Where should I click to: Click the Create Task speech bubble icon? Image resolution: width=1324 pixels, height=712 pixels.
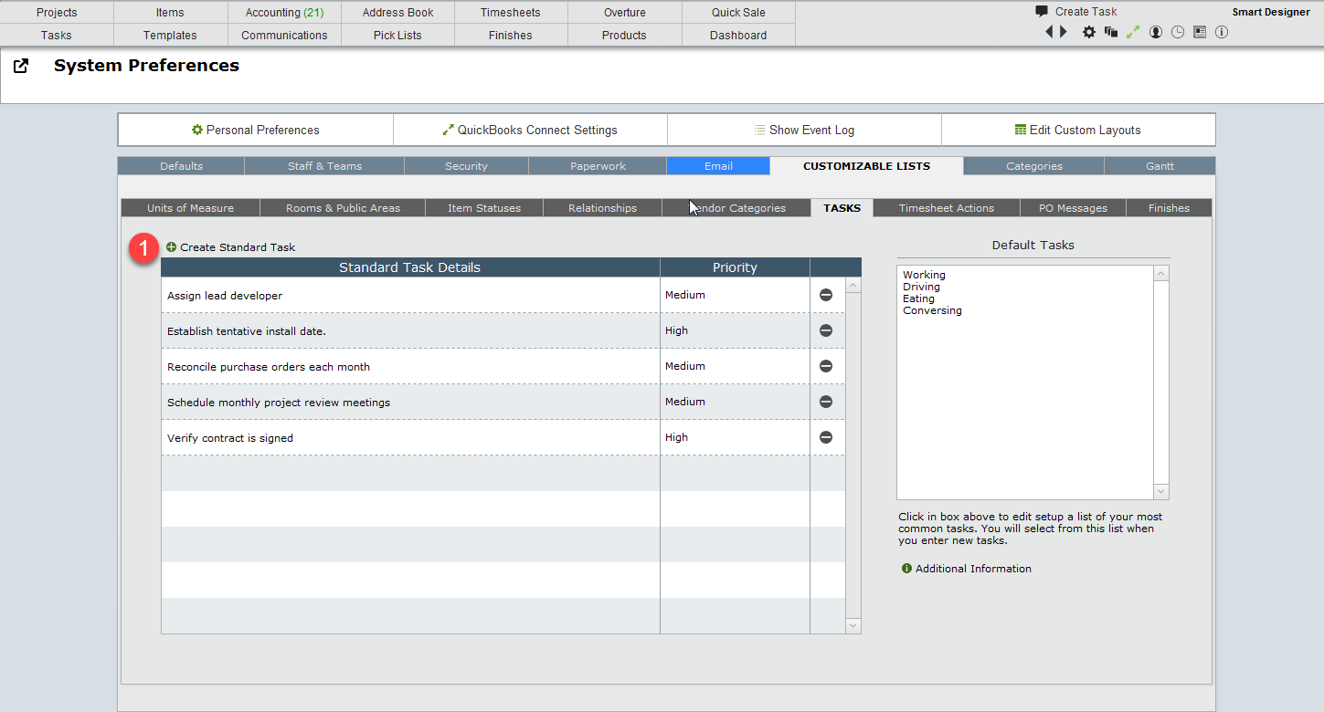coord(1042,11)
